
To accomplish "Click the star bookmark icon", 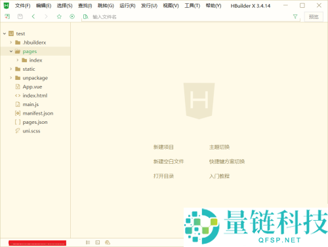I will [59, 16].
